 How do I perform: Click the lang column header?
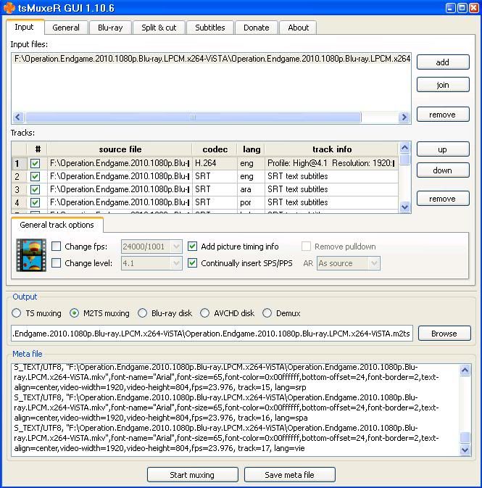point(251,149)
